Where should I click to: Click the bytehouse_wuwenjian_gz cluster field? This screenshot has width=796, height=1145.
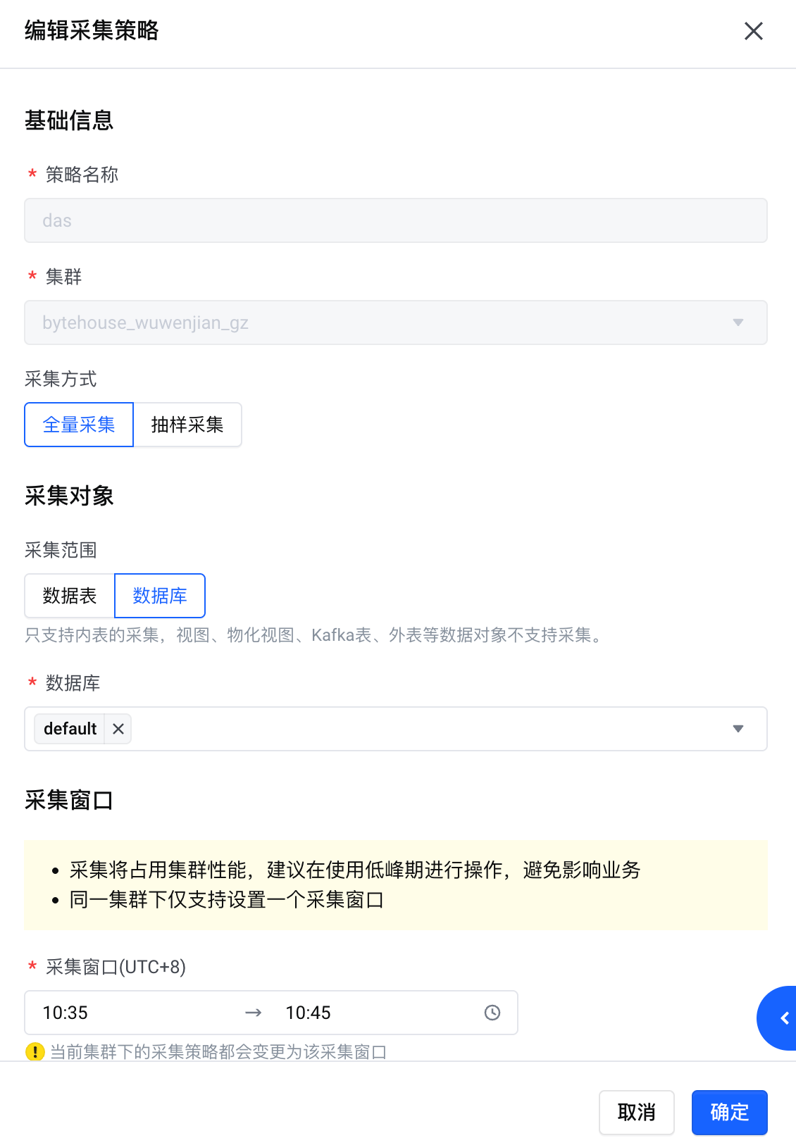pyautogui.click(x=396, y=323)
